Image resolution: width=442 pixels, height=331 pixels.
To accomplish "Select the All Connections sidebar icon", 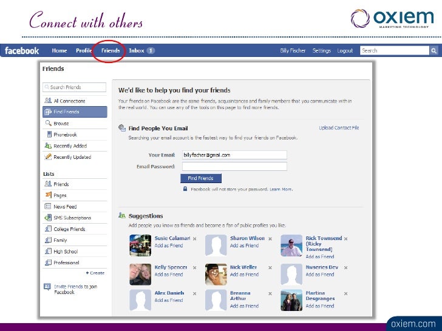I will click(x=48, y=101).
